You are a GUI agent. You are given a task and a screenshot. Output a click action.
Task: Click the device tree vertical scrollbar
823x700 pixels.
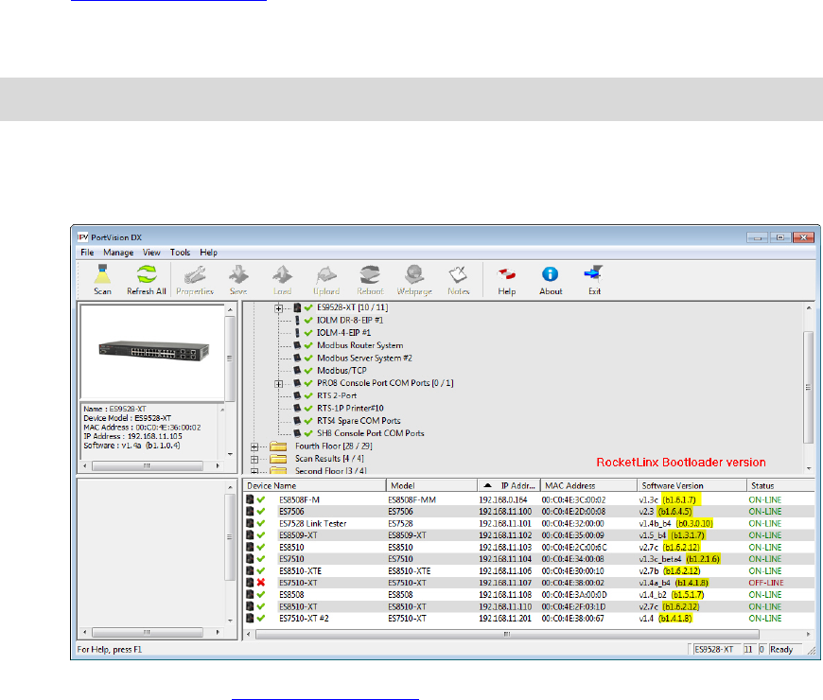[x=808, y=387]
